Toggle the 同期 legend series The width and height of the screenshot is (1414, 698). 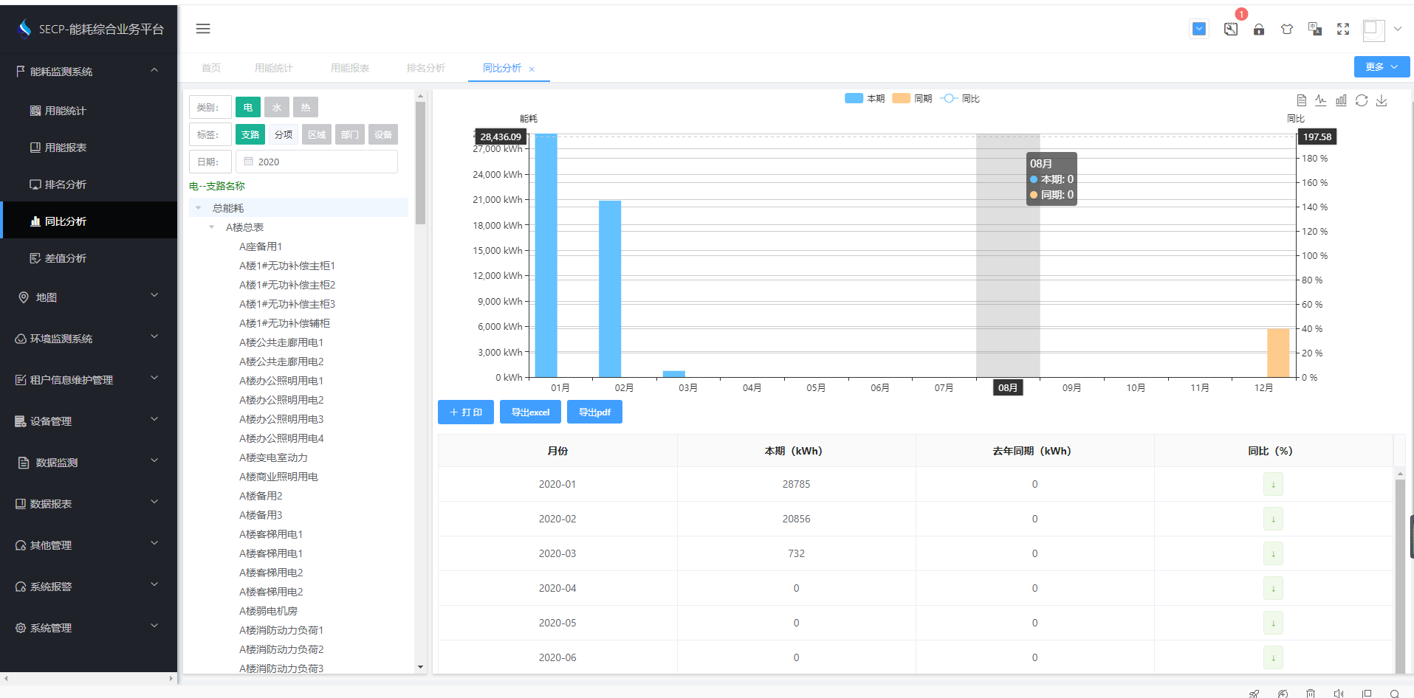pyautogui.click(x=912, y=98)
